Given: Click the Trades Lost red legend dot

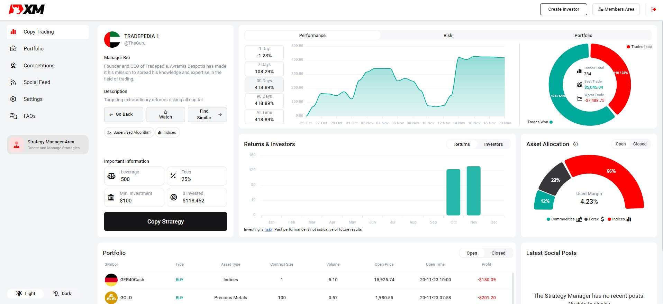Looking at the screenshot, I should pos(628,47).
